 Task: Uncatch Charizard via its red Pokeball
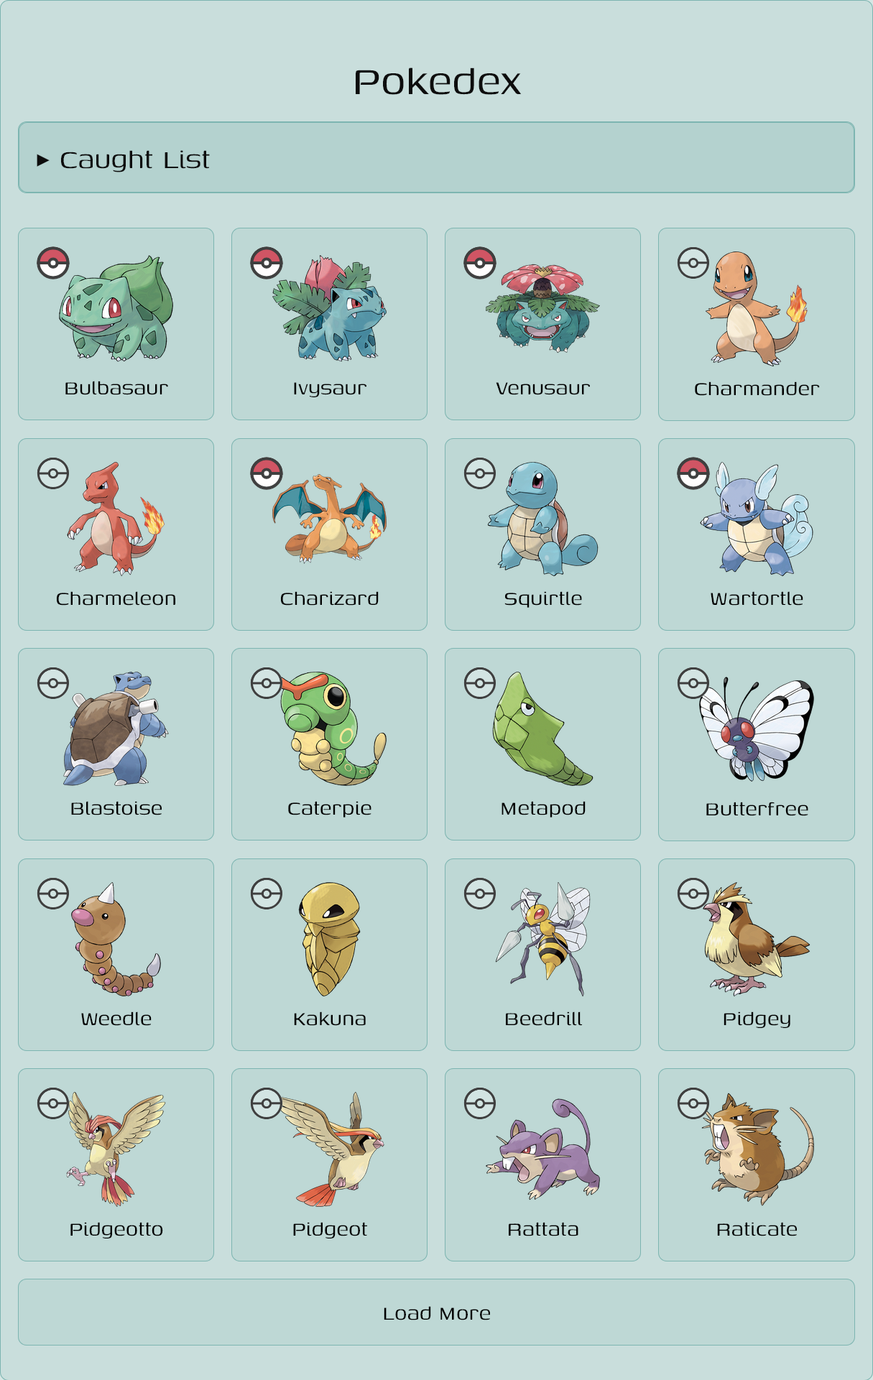267,473
